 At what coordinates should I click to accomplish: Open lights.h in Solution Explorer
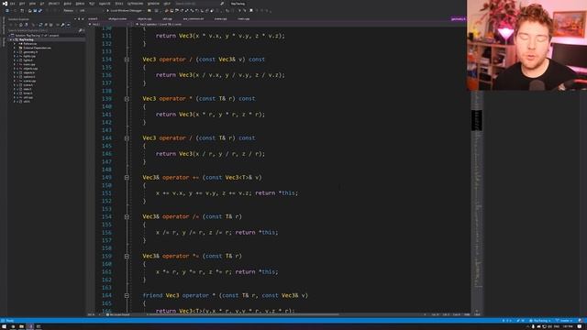pos(28,60)
